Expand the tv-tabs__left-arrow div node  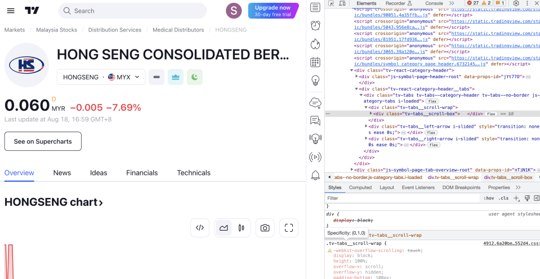point(366,126)
